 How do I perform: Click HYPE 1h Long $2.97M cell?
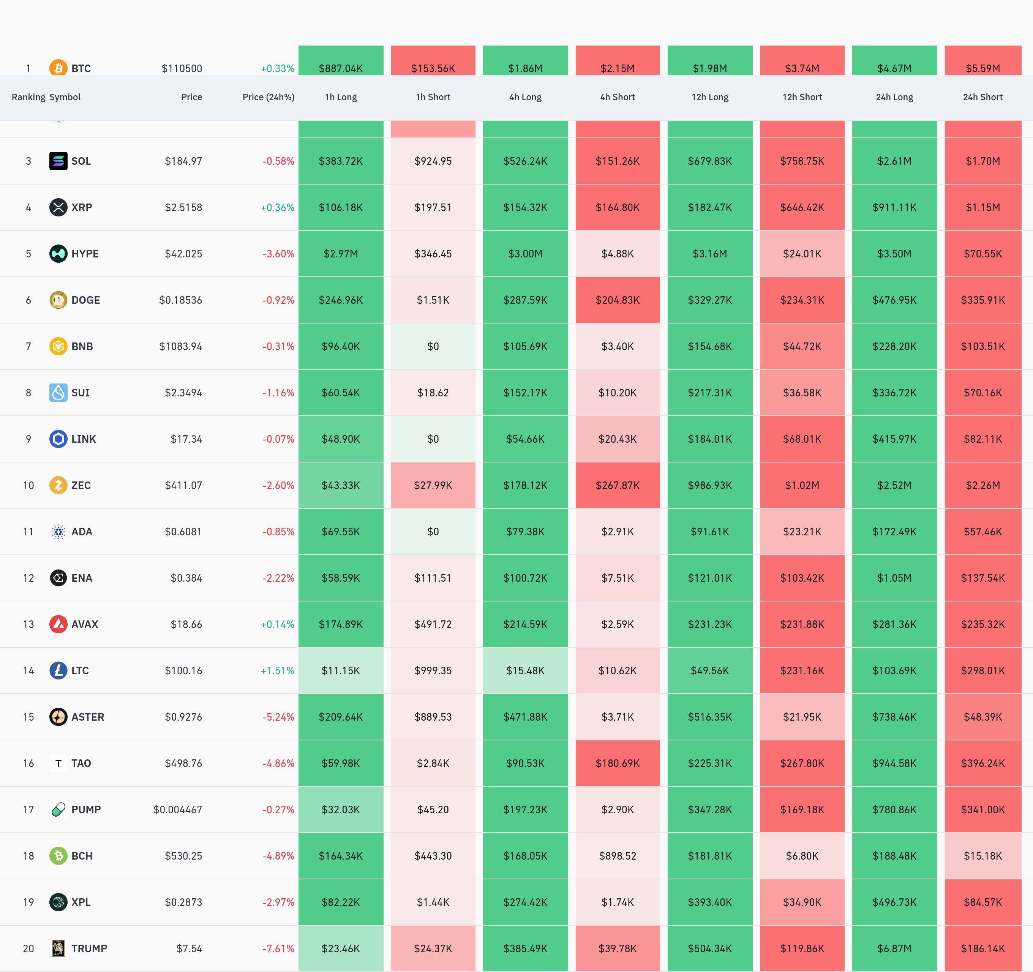[x=341, y=254]
